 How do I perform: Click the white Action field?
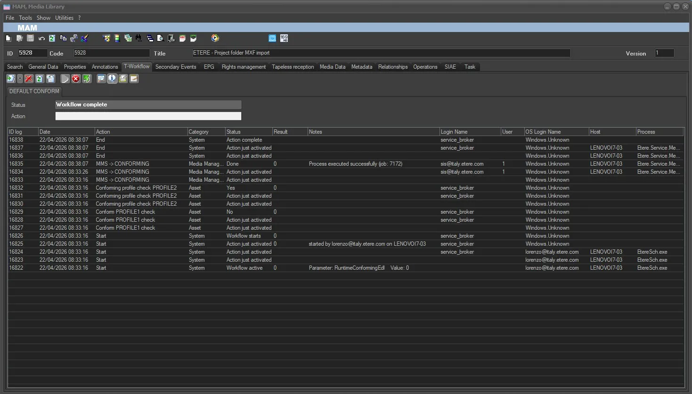pos(148,116)
